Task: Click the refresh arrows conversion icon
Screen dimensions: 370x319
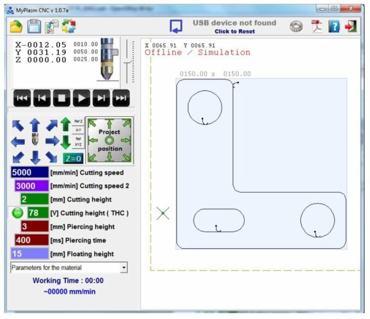Action: [68, 26]
